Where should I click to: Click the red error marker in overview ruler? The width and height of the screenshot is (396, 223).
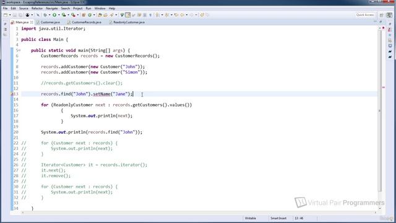(384, 87)
